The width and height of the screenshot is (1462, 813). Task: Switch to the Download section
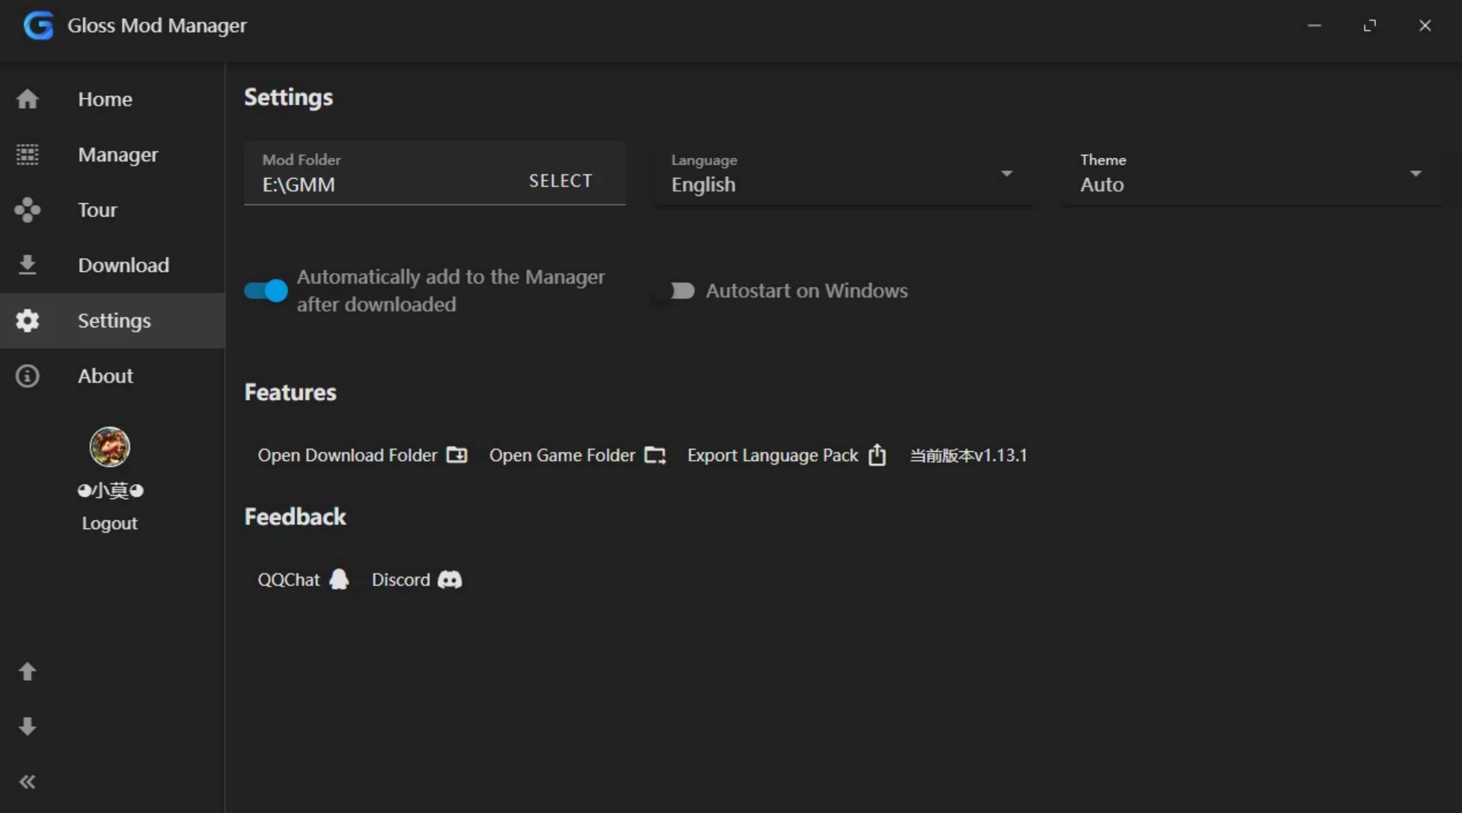tap(27, 265)
